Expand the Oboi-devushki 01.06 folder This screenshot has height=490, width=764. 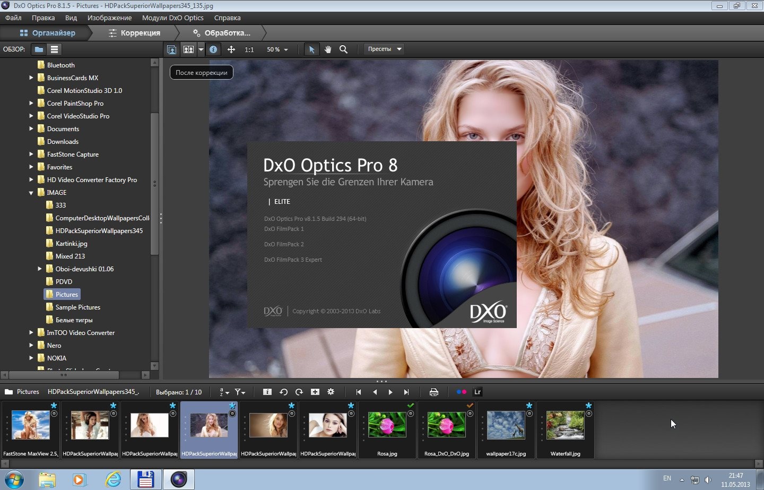39,269
